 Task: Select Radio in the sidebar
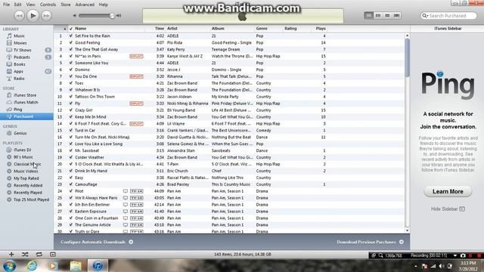pyautogui.click(x=19, y=79)
